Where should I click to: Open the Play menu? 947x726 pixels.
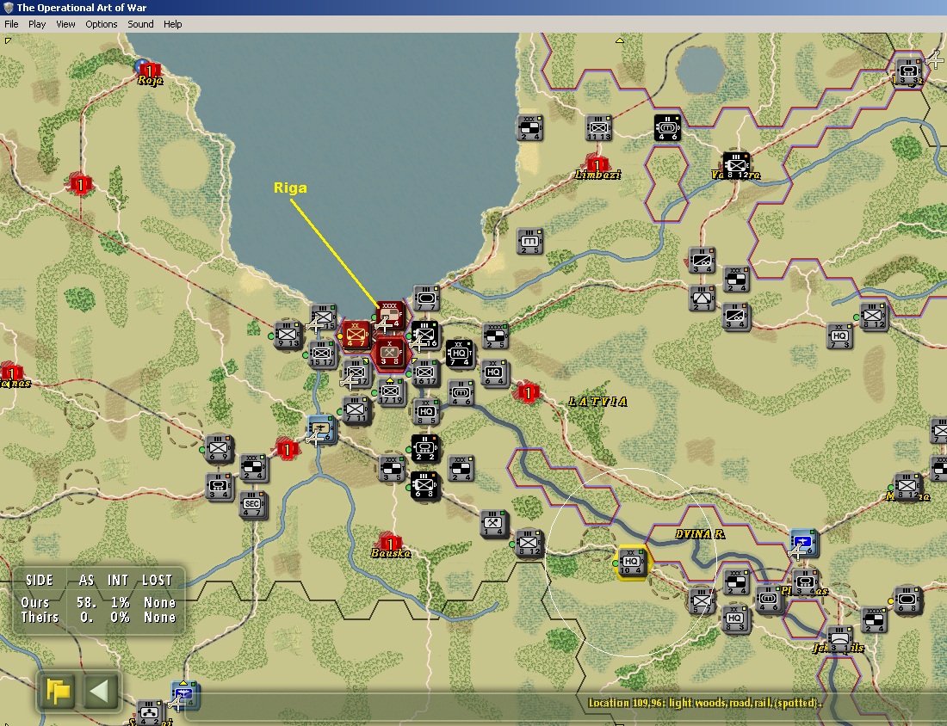[x=37, y=24]
